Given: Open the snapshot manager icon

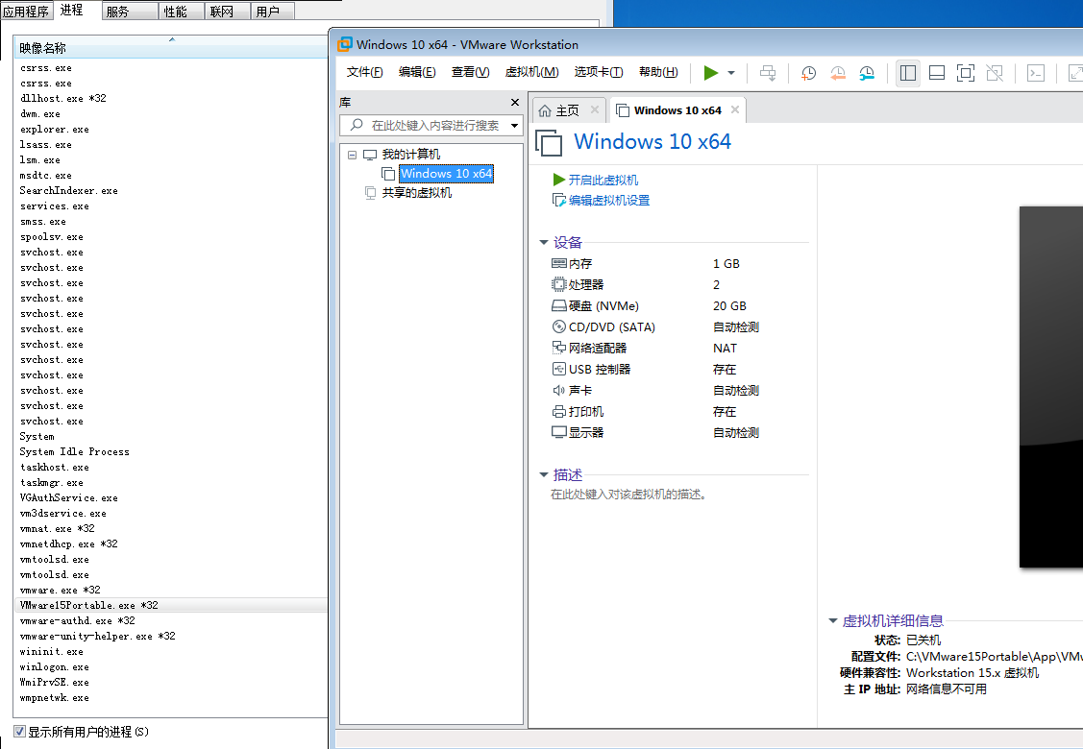Looking at the screenshot, I should (x=867, y=73).
